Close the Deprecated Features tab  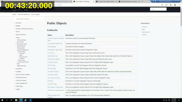[139, 1]
